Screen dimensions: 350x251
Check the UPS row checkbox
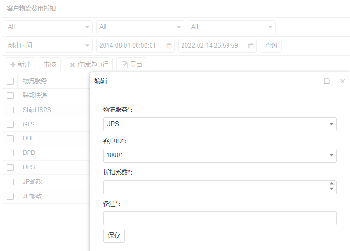(x=10, y=167)
